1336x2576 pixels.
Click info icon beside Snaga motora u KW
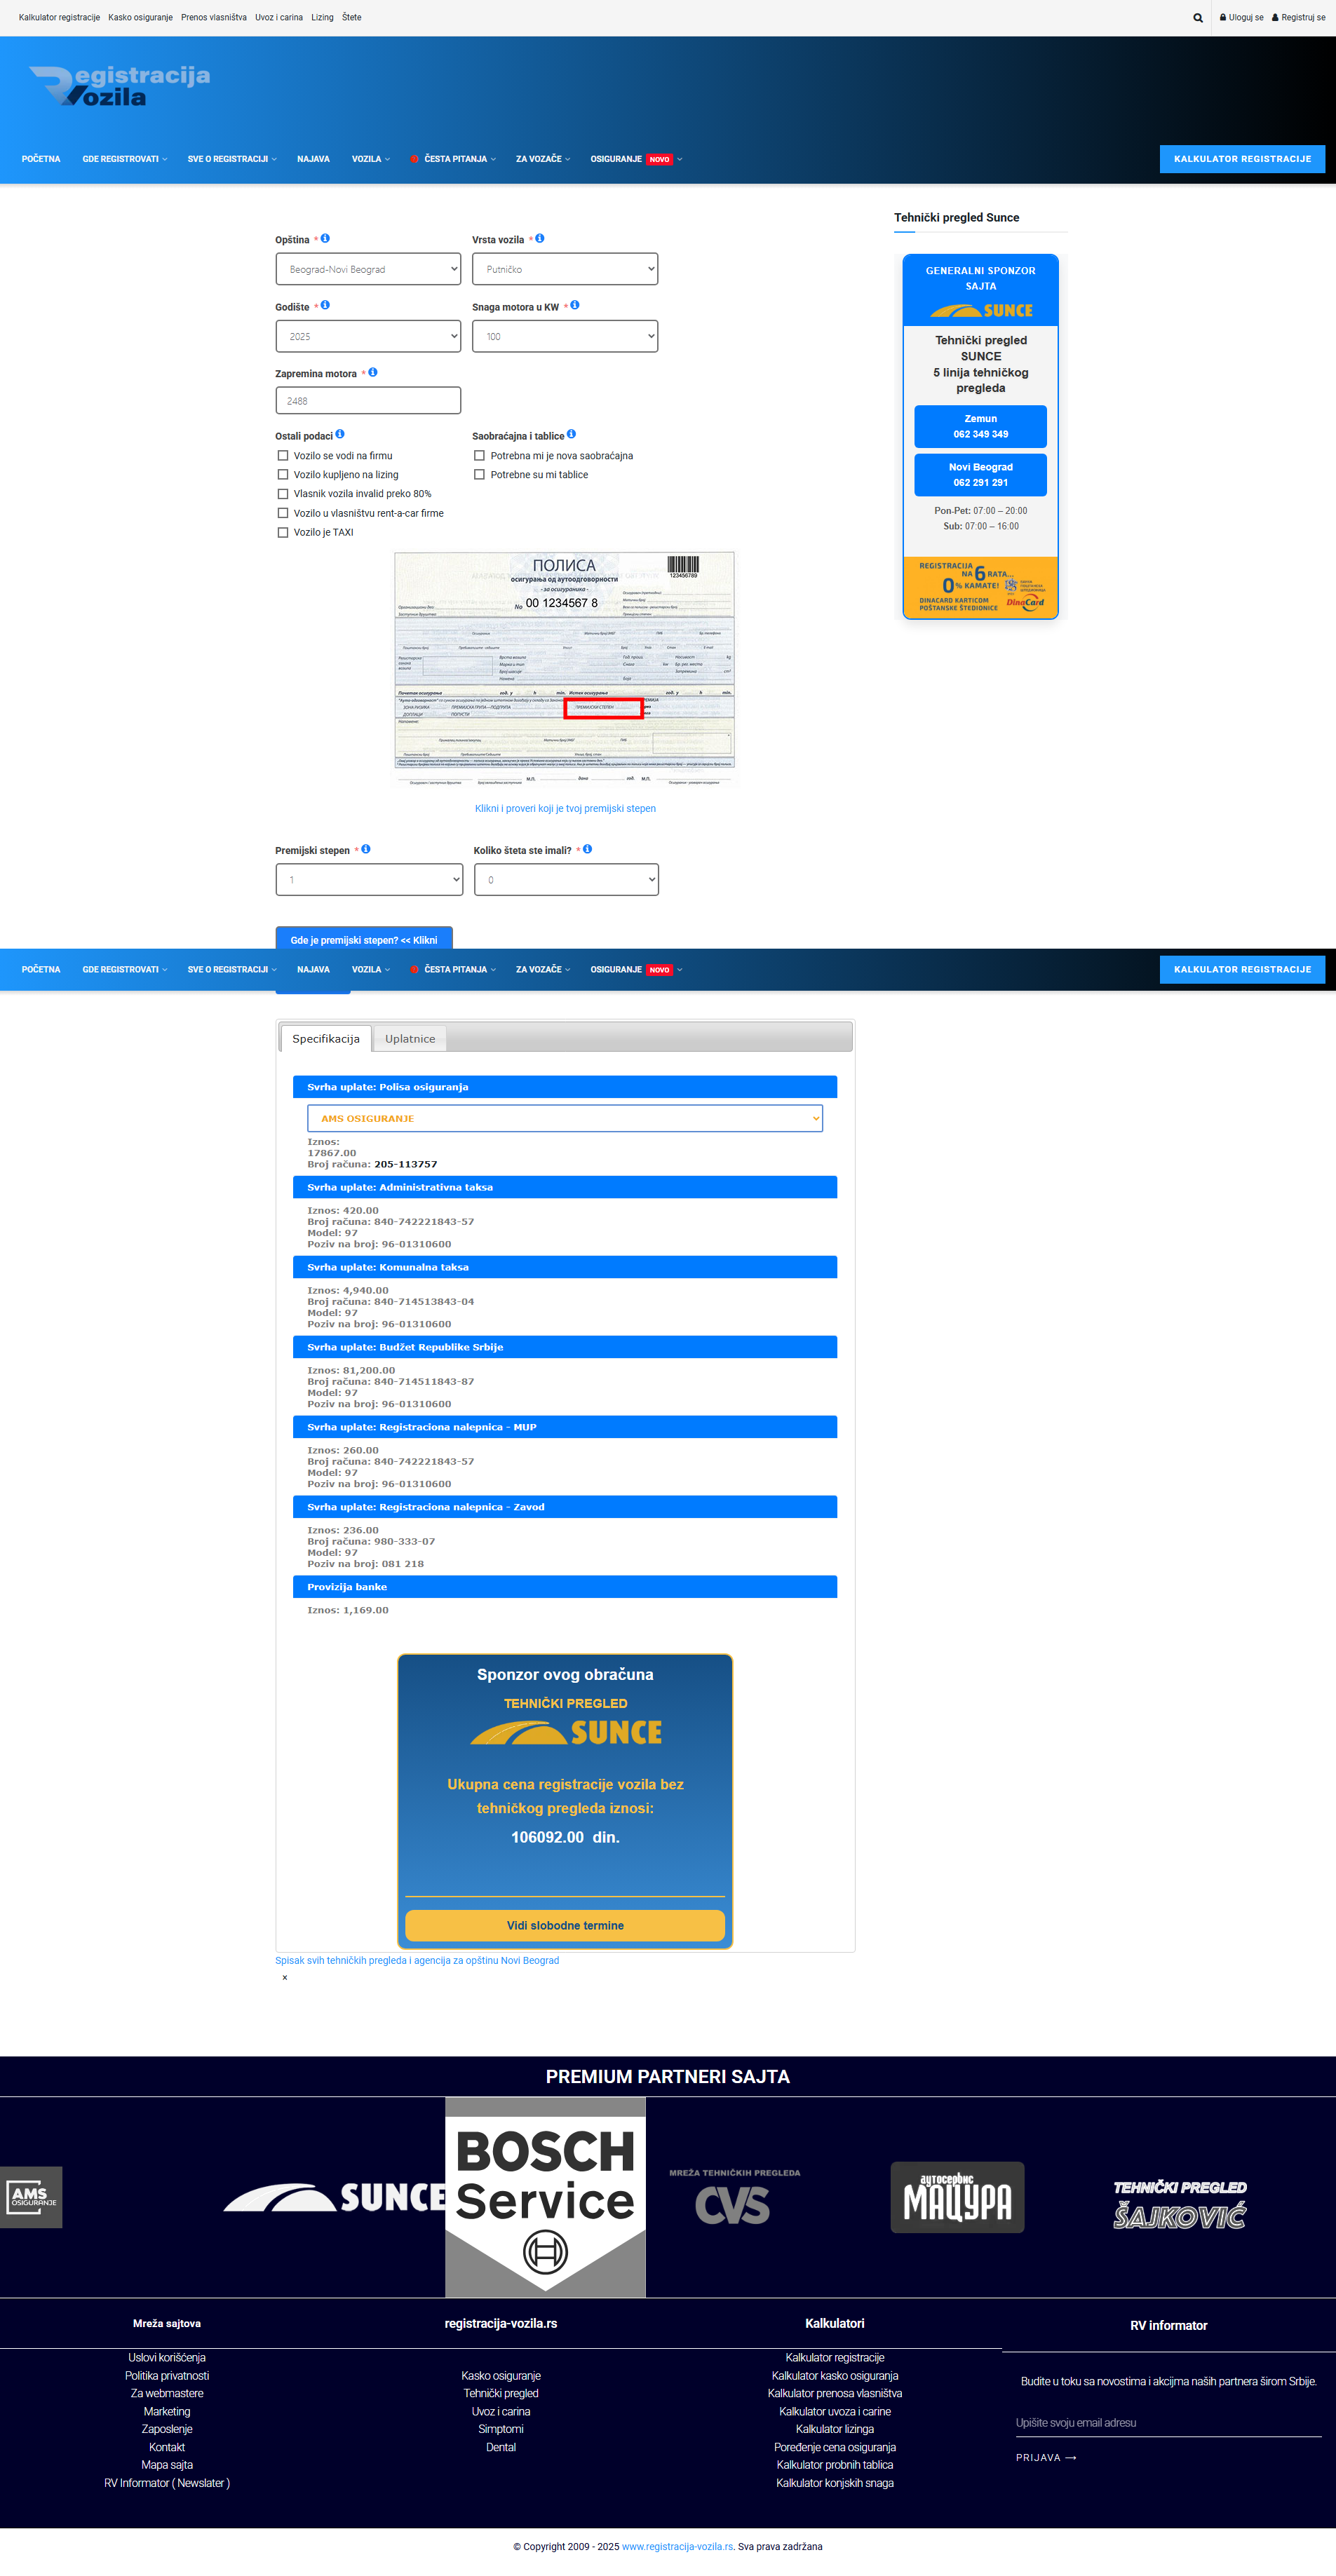[x=575, y=306]
